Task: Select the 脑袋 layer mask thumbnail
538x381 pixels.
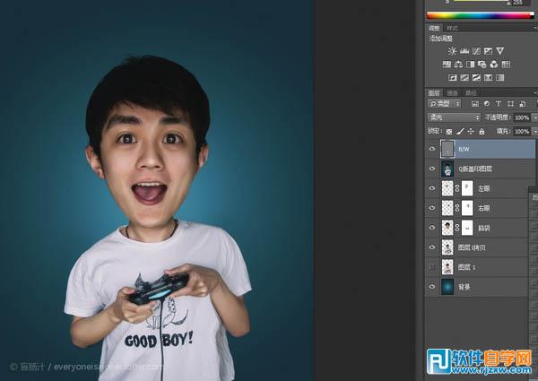Action: (x=467, y=228)
